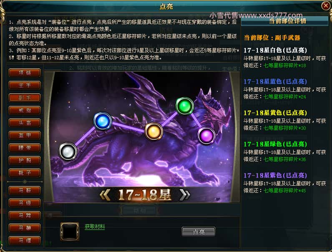The width and height of the screenshot is (332, 252).
Task: Select the 马蹄 mount slot
Action: [25, 215]
